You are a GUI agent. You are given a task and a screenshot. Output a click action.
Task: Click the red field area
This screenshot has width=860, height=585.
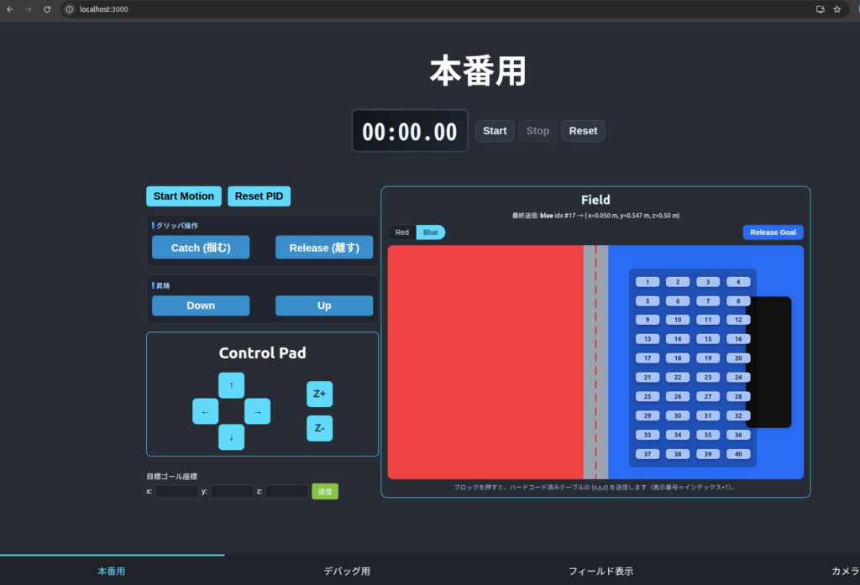tap(485, 362)
